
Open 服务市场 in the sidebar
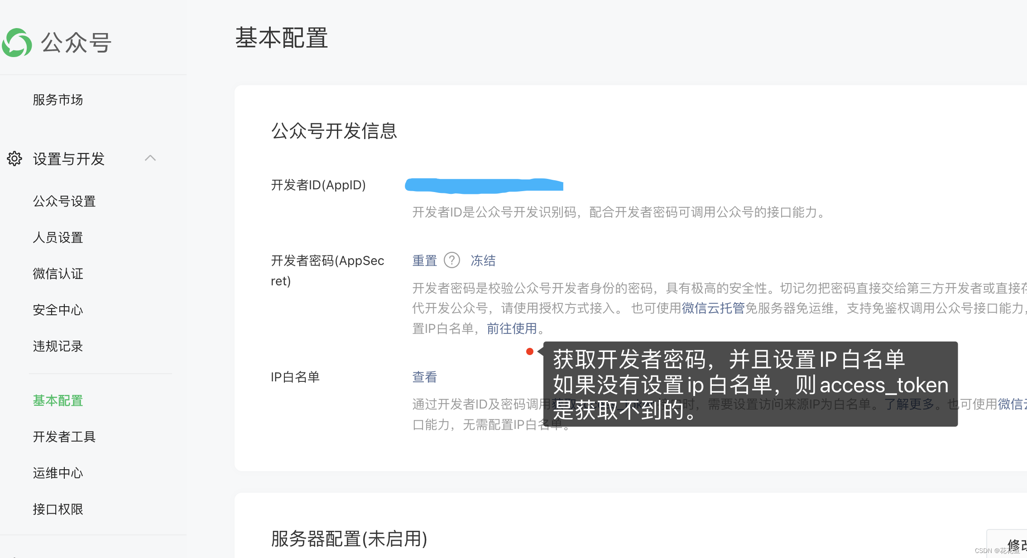(x=58, y=100)
